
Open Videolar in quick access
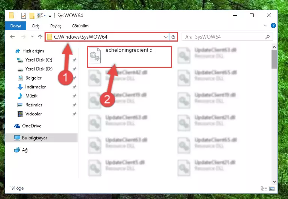click(34, 114)
